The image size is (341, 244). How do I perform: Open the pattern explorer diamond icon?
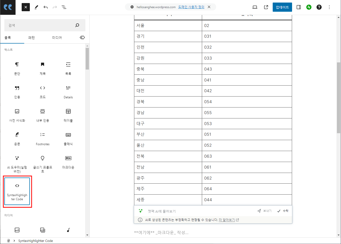[x=82, y=37]
